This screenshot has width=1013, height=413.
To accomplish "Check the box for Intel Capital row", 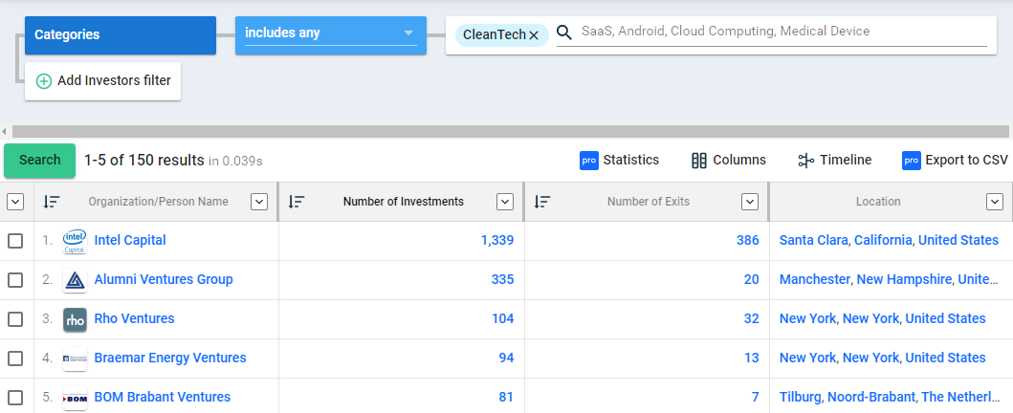I will click(15, 241).
